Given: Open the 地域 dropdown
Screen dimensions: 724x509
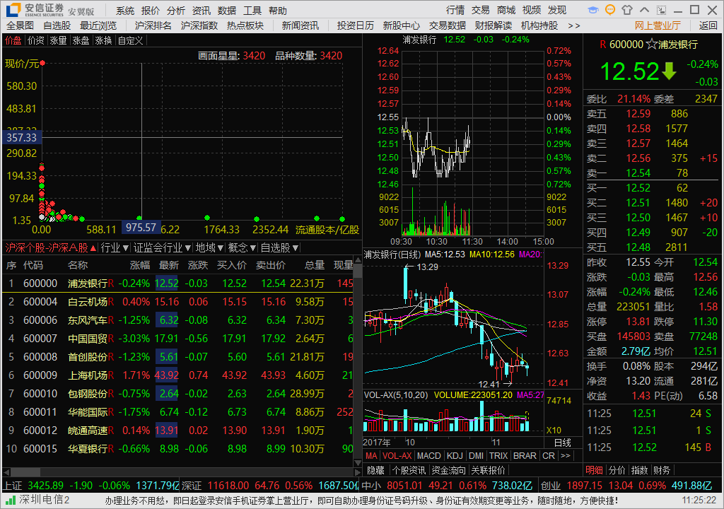Looking at the screenshot, I should click(x=209, y=248).
